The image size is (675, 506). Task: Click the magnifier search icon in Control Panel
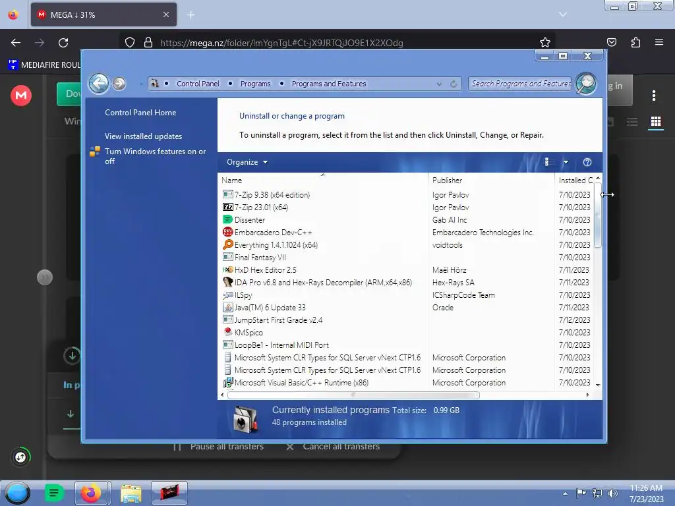click(585, 84)
